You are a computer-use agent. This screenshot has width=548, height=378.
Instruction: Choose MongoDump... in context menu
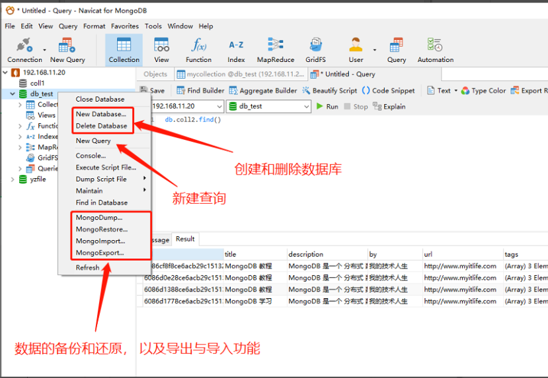point(99,218)
